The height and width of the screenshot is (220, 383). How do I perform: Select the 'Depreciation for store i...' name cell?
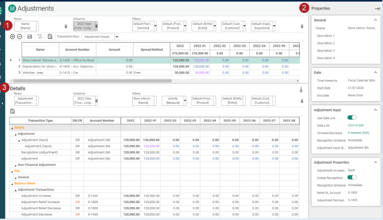(40, 66)
